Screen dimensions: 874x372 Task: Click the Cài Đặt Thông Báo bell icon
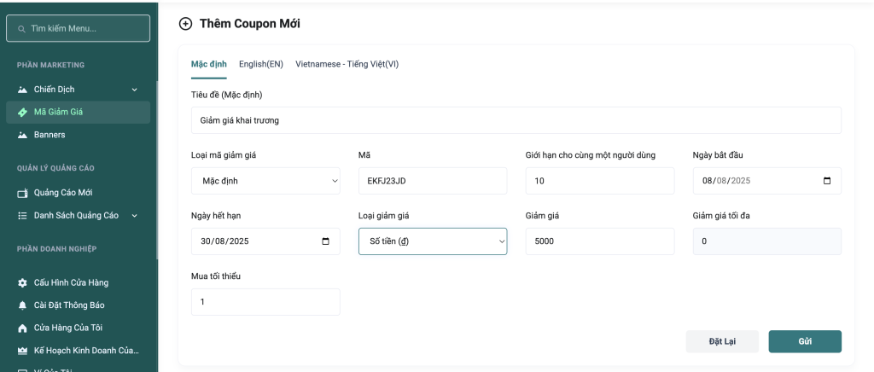(x=22, y=305)
